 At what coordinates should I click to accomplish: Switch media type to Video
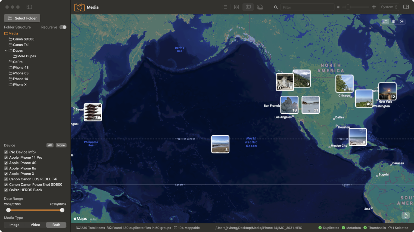pyautogui.click(x=35, y=225)
